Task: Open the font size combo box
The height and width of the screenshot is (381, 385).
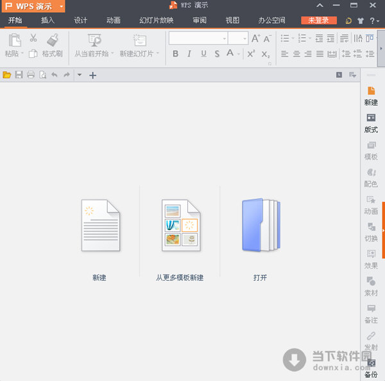Action: click(x=238, y=39)
